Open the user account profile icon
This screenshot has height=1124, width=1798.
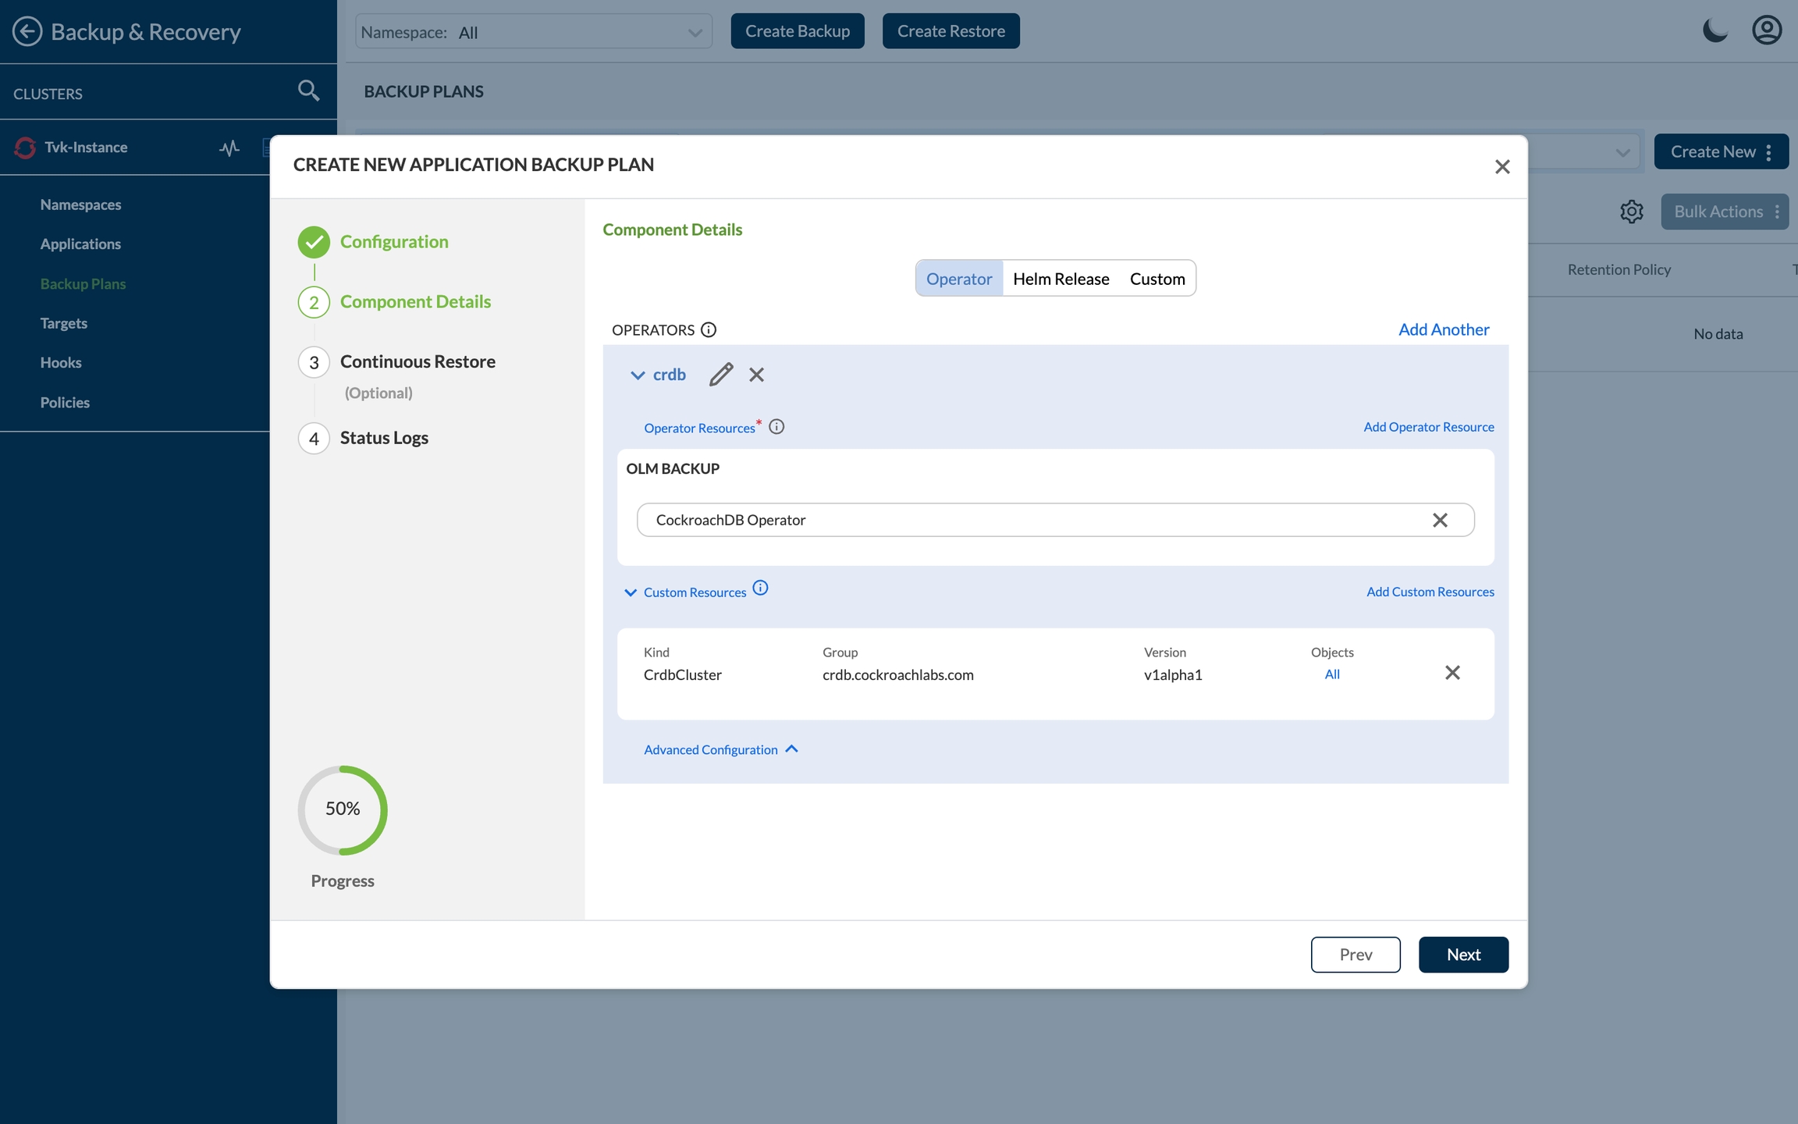click(x=1767, y=31)
